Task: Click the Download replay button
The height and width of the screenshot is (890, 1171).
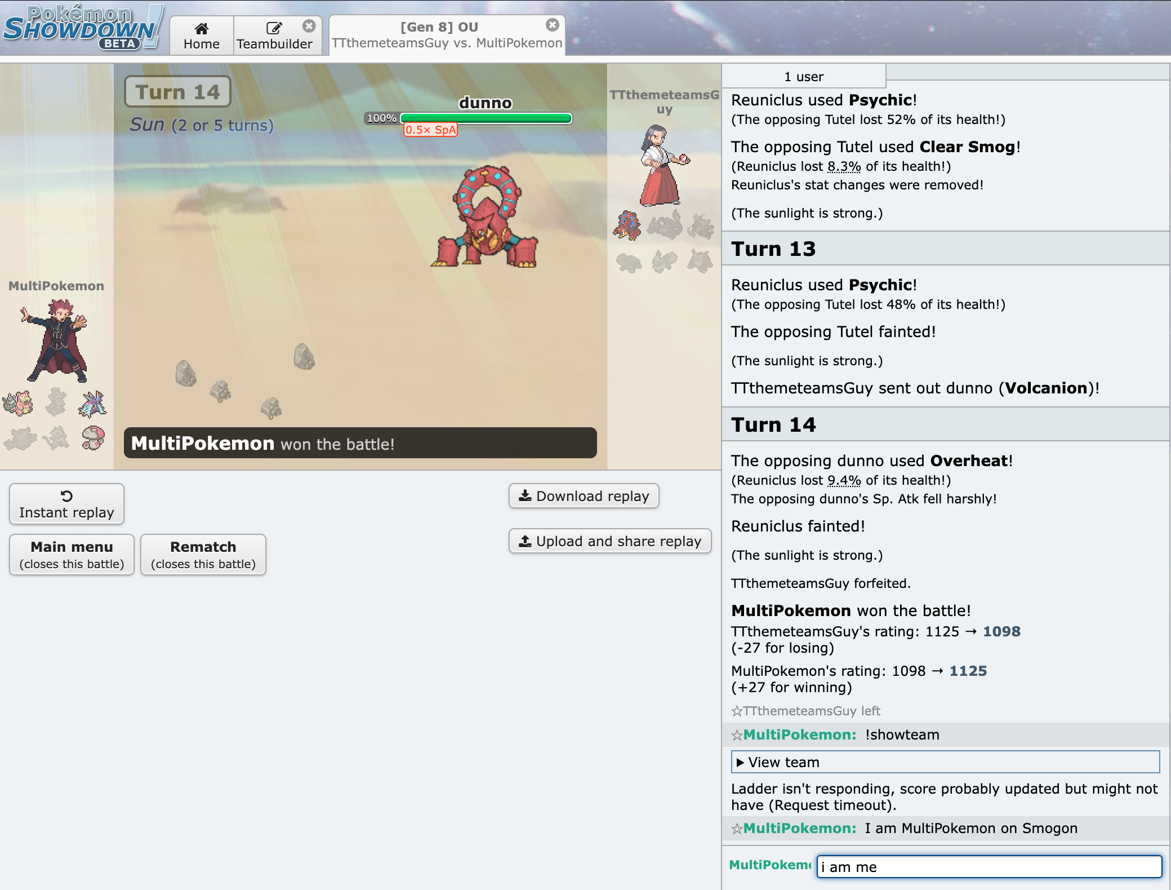Action: 584,496
